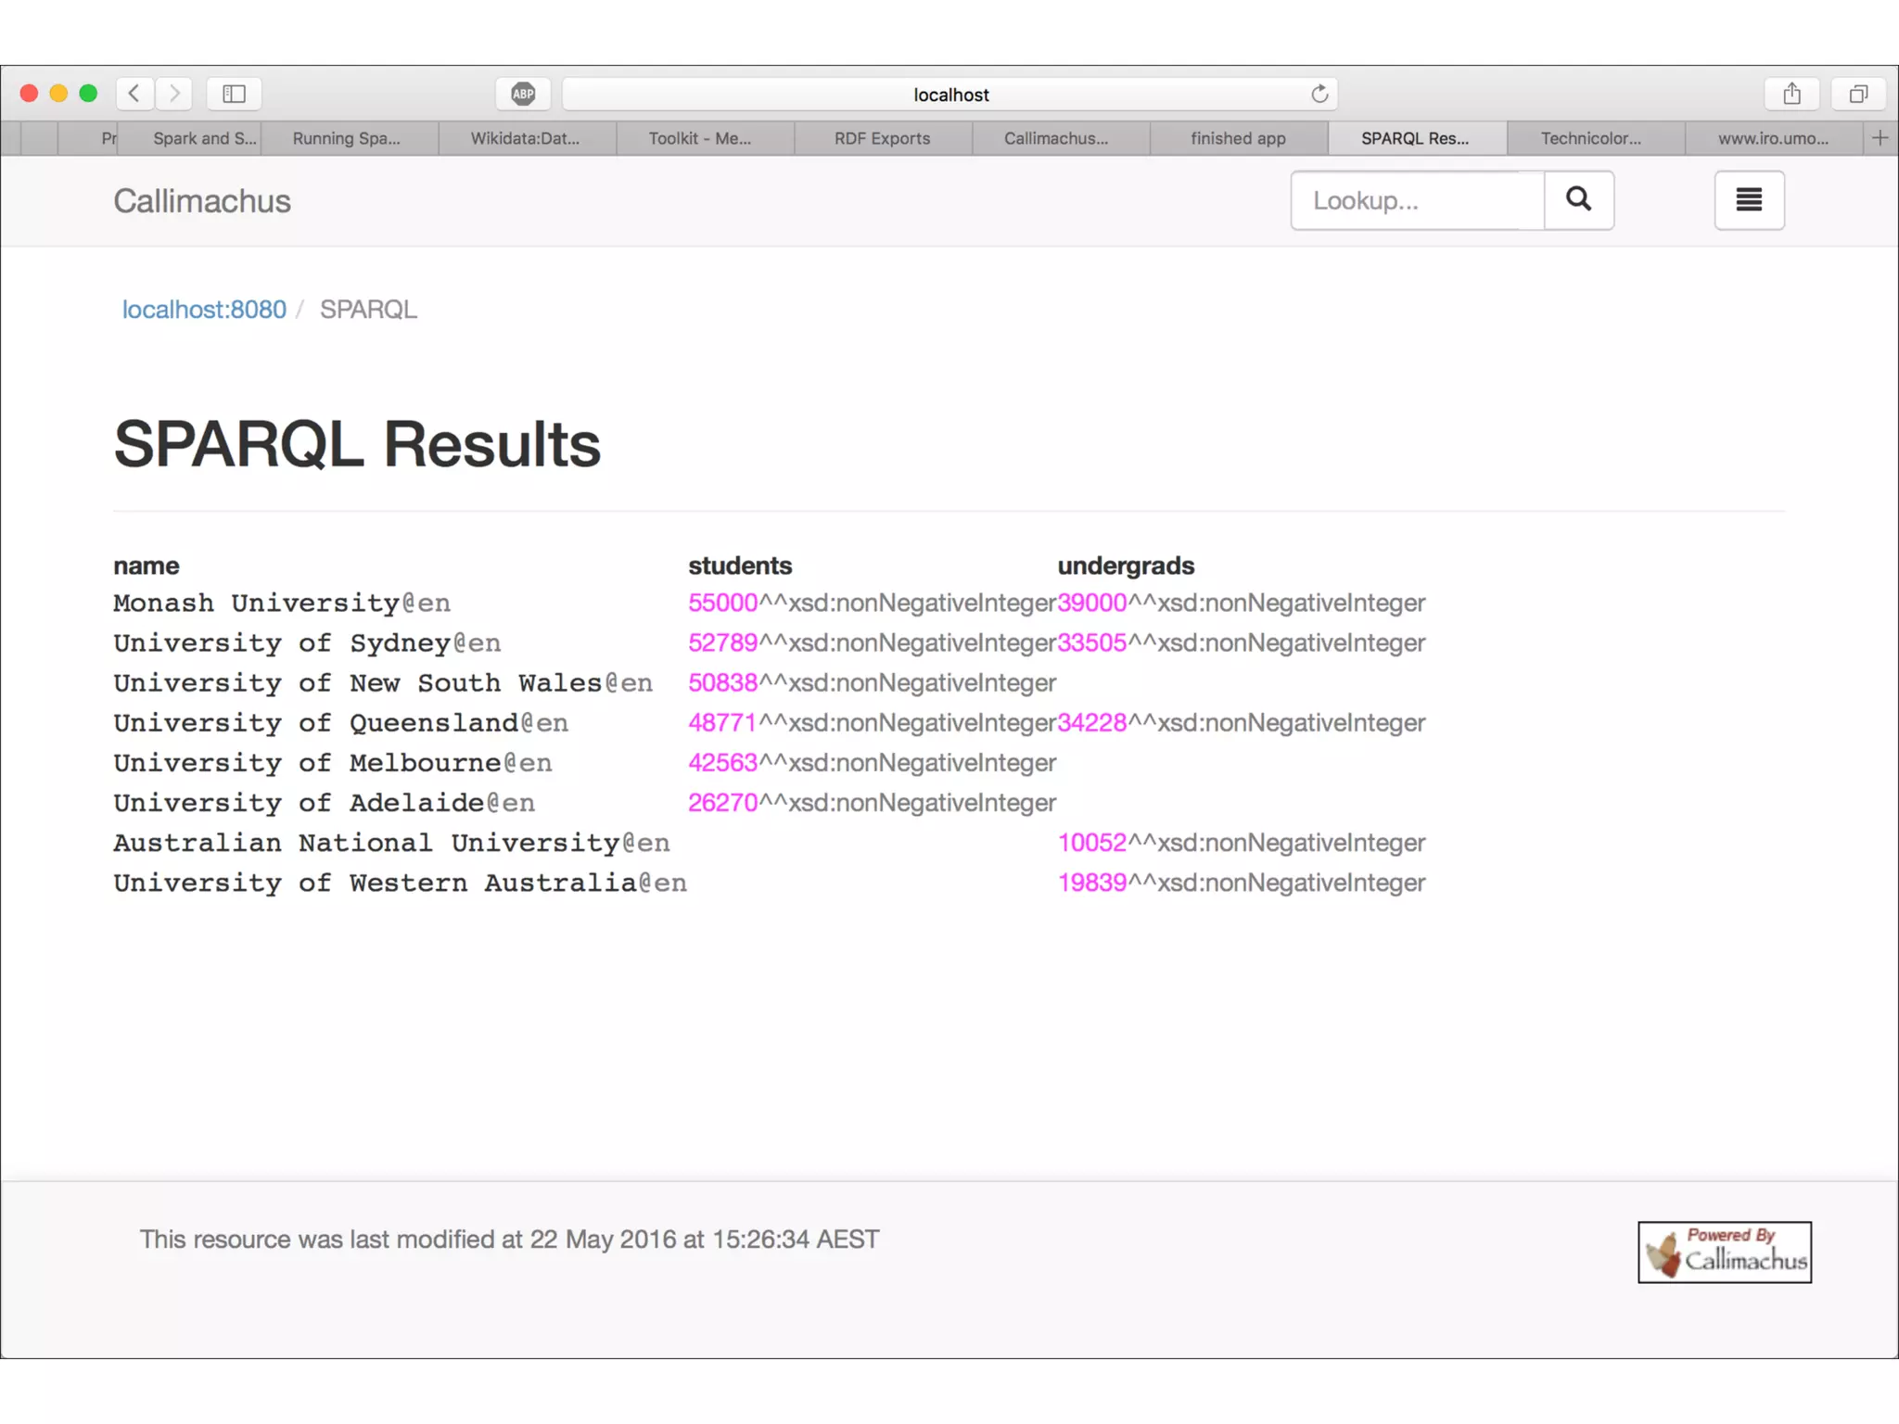Focus the Lookup search field
This screenshot has width=1899, height=1424.
[1417, 200]
